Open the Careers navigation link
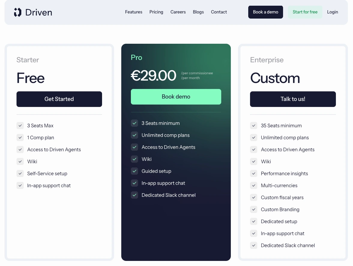Screen dimensions: 353x266 (x=178, y=12)
